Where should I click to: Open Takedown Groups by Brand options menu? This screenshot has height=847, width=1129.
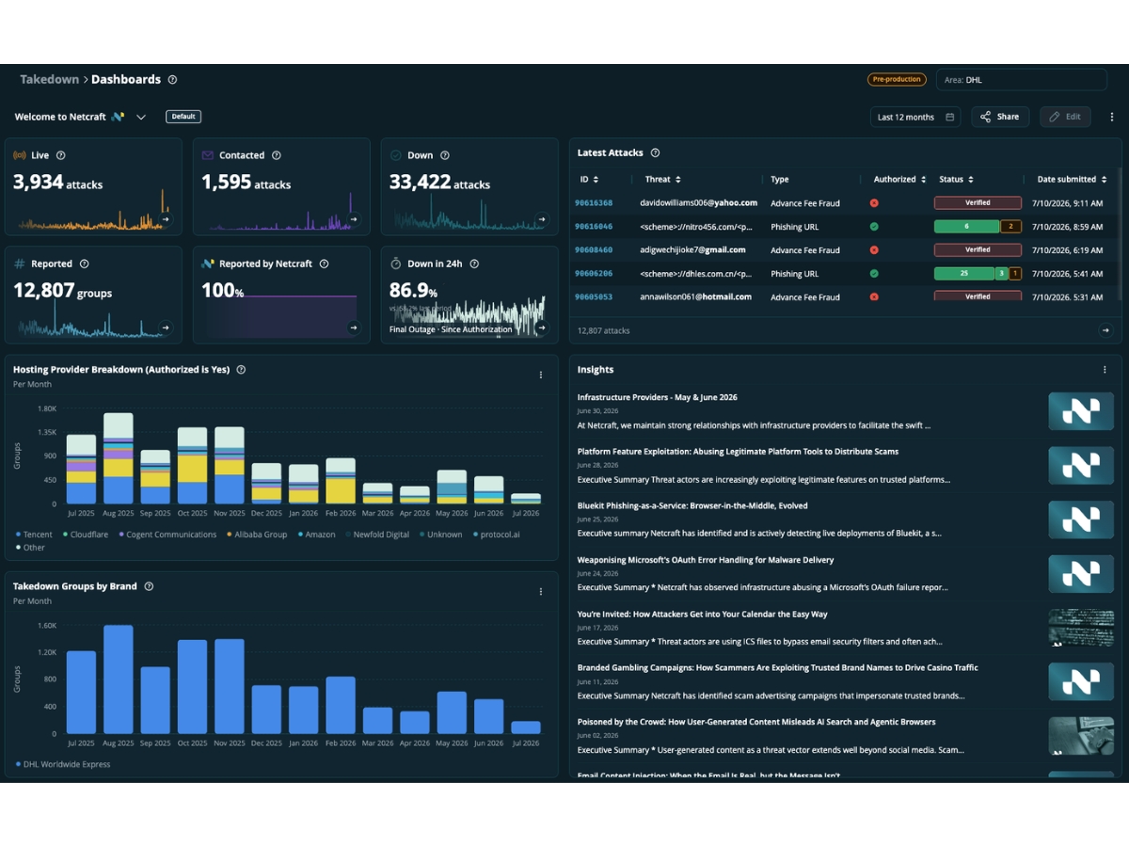click(541, 592)
